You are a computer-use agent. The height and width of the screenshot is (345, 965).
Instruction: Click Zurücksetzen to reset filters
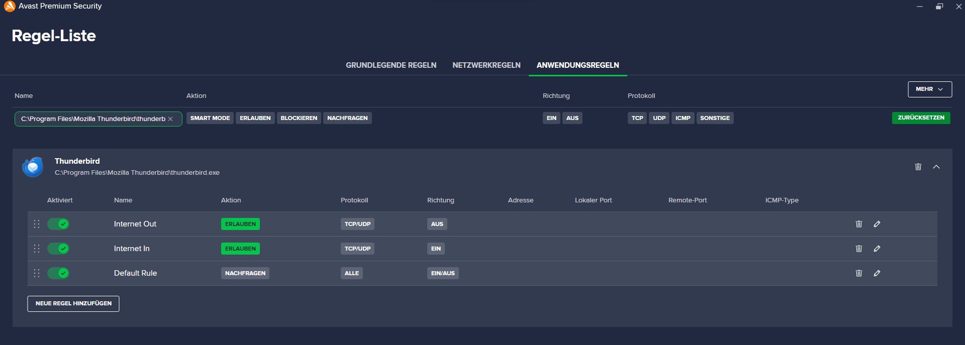(x=921, y=118)
